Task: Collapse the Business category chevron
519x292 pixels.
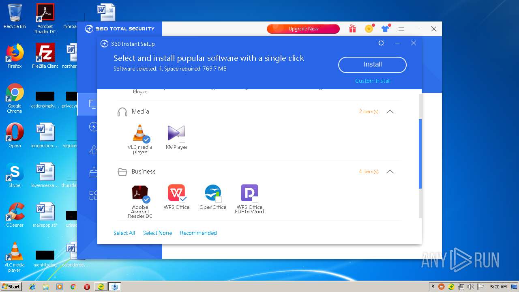Action: (390, 172)
